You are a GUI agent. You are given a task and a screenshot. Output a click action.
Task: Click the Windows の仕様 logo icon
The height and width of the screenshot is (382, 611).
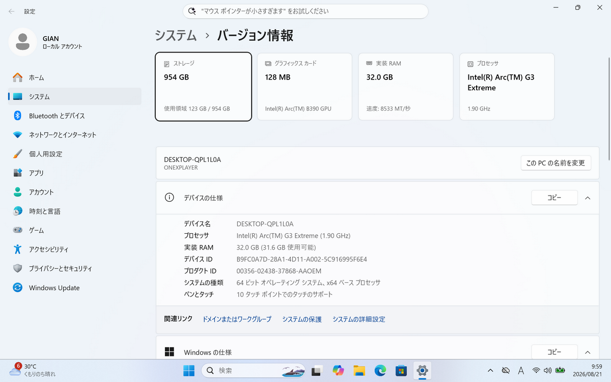click(x=170, y=352)
